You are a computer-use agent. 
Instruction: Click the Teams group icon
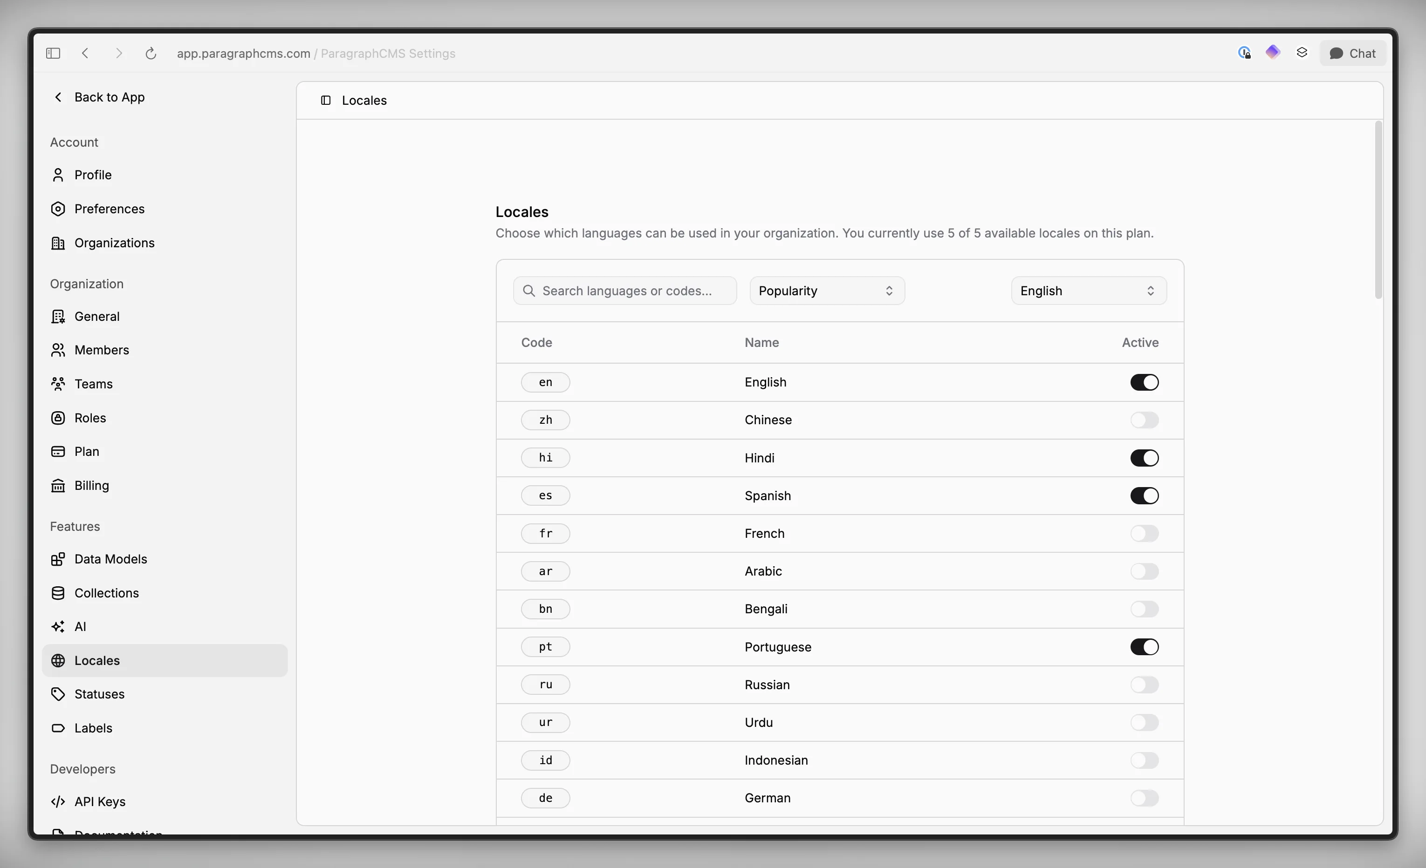click(x=58, y=384)
